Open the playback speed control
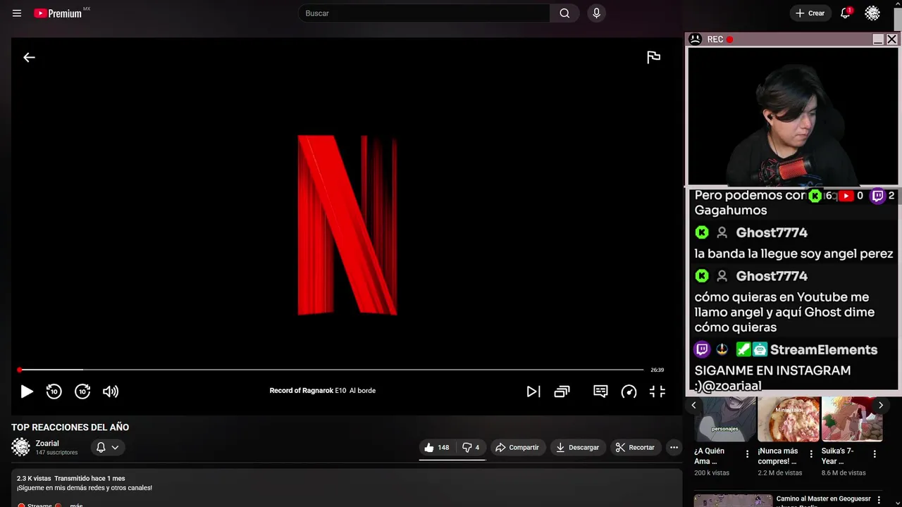This screenshot has width=902, height=507. pos(629,392)
